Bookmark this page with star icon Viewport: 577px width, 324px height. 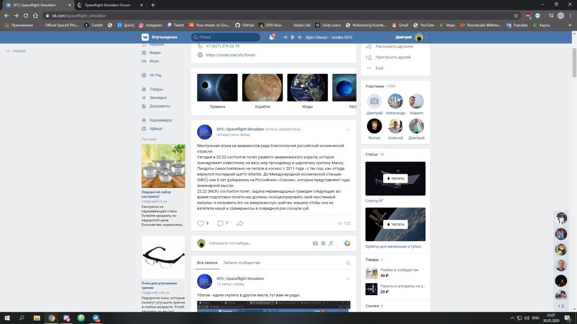(516, 15)
